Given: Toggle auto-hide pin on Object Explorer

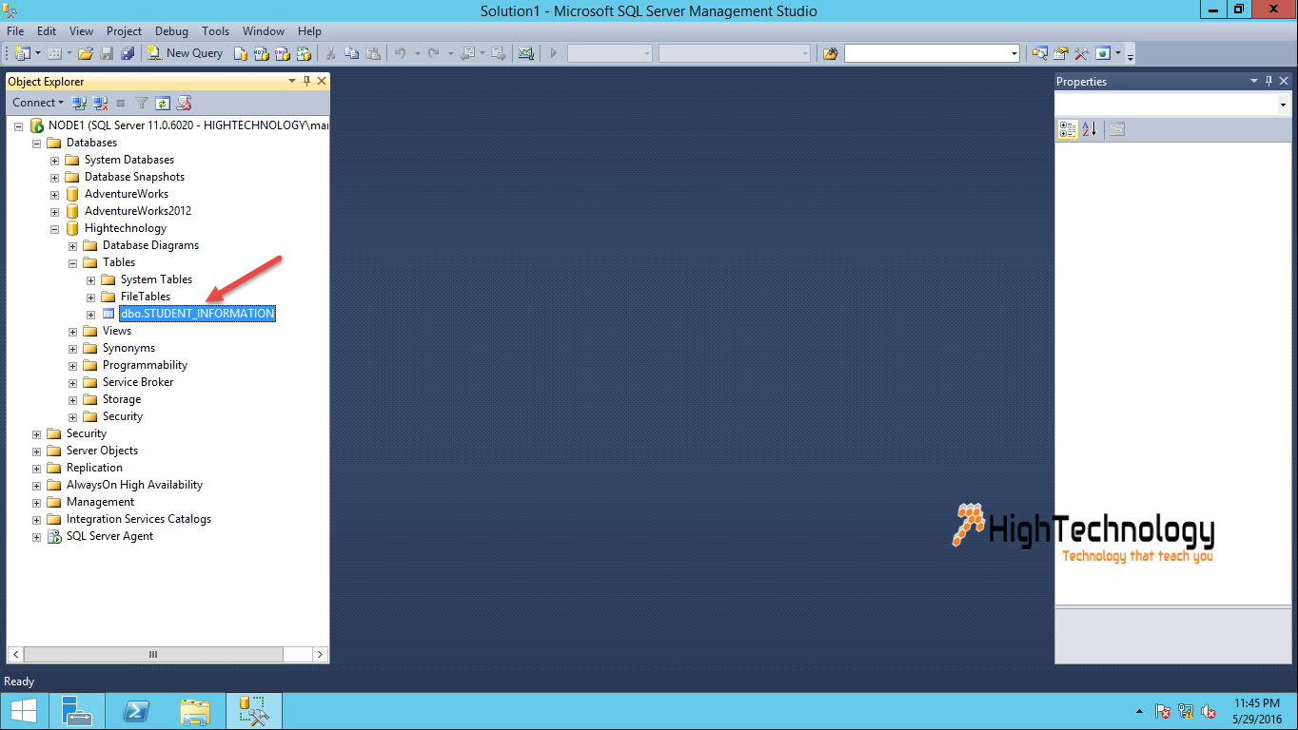Looking at the screenshot, I should pyautogui.click(x=306, y=82).
